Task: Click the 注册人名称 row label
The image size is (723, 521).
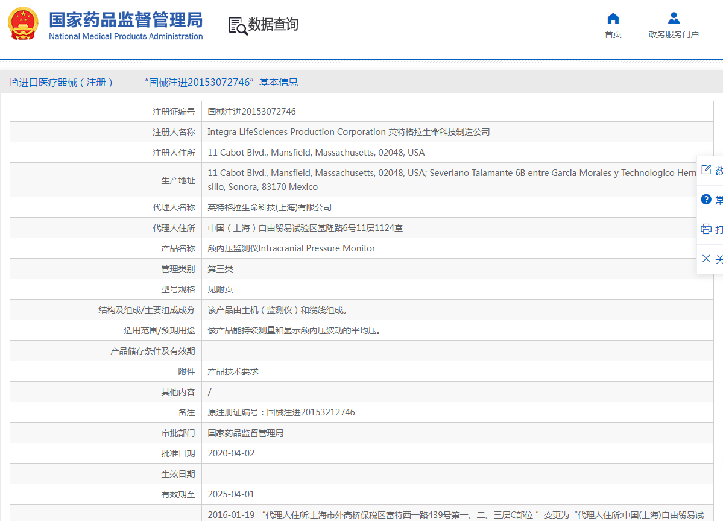Action: 174,132
